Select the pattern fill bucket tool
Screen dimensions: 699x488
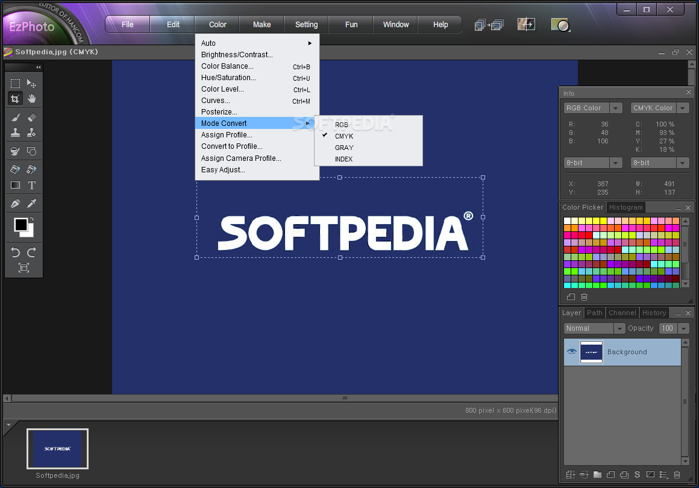pyautogui.click(x=31, y=169)
